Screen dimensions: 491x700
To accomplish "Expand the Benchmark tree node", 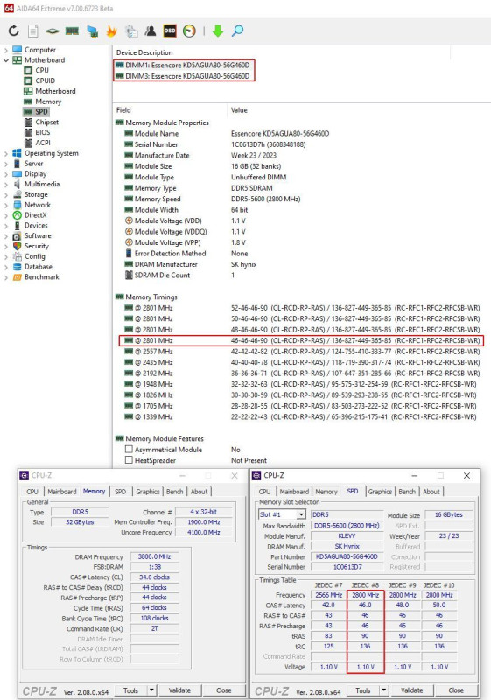I will coord(6,276).
